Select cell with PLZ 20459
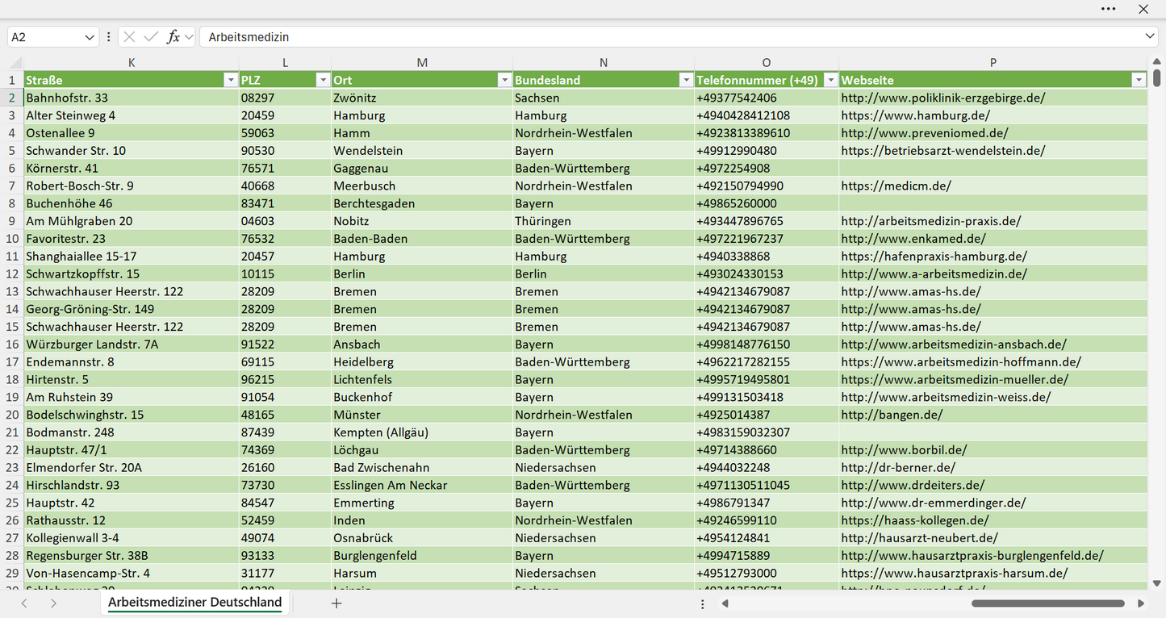 point(285,115)
